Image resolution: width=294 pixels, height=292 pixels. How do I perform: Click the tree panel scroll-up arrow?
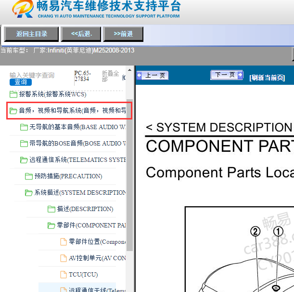129,70
